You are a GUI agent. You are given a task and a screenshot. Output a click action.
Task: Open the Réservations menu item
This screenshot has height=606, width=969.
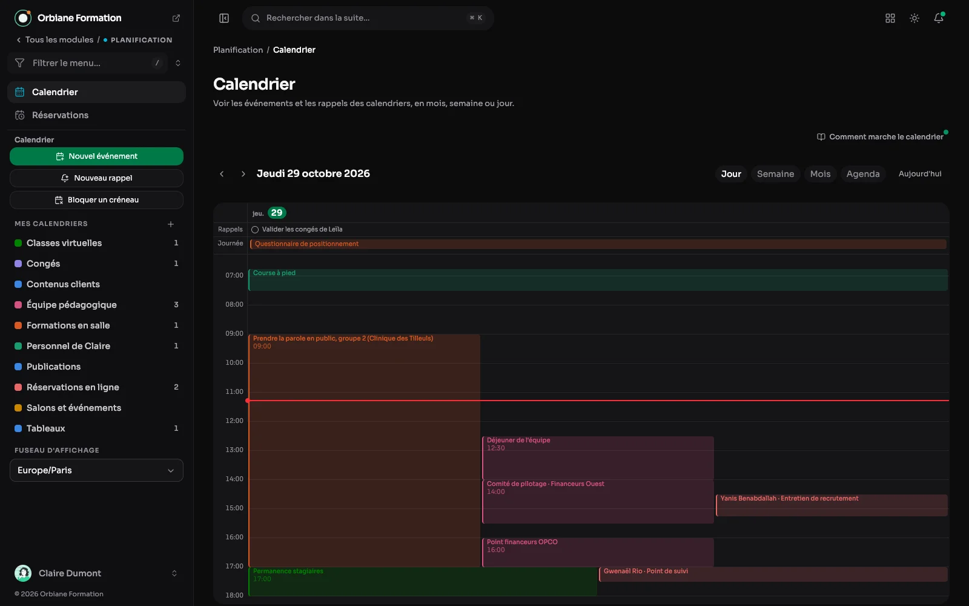pyautogui.click(x=96, y=115)
